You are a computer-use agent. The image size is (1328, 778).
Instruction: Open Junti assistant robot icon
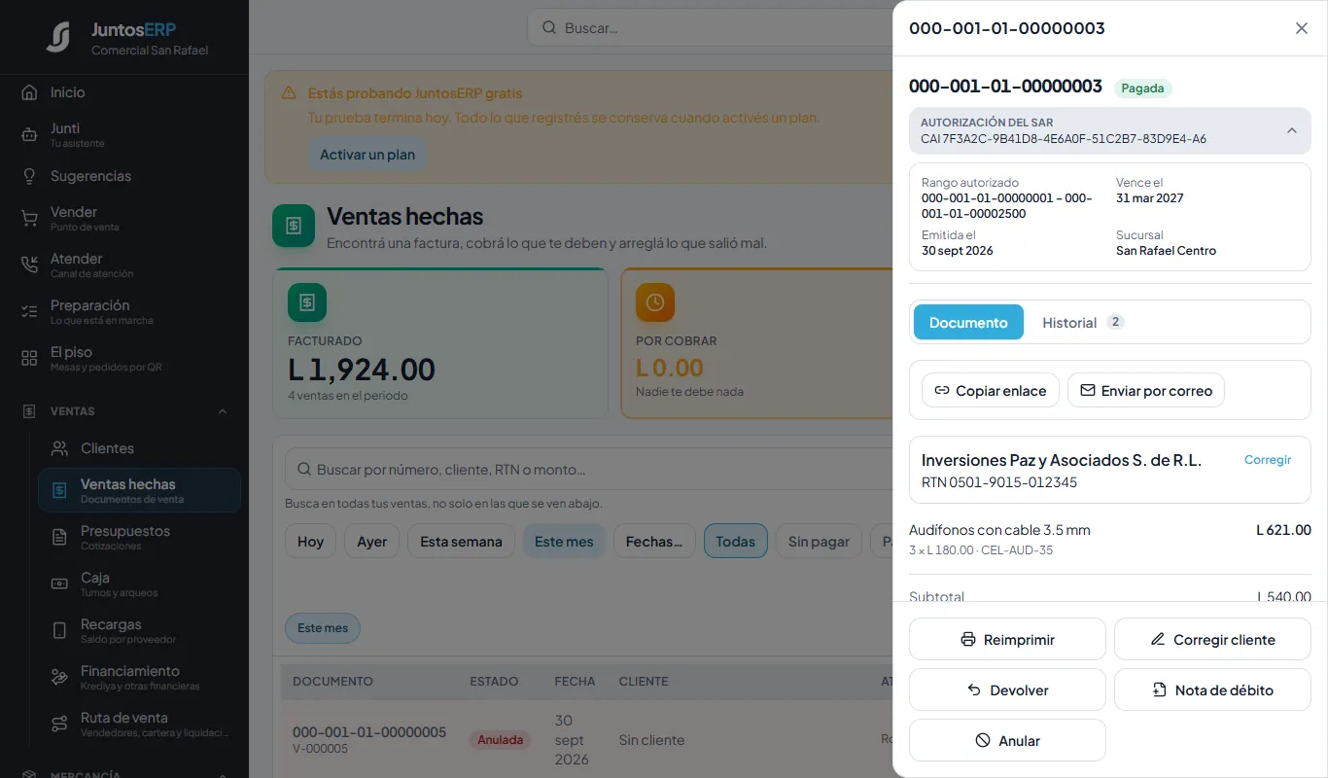tap(29, 135)
